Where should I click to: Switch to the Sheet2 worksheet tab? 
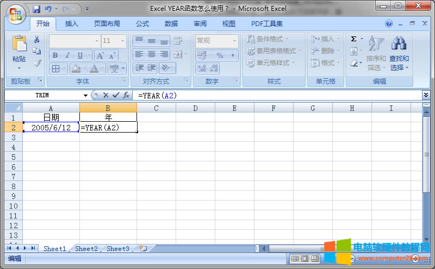[86, 248]
